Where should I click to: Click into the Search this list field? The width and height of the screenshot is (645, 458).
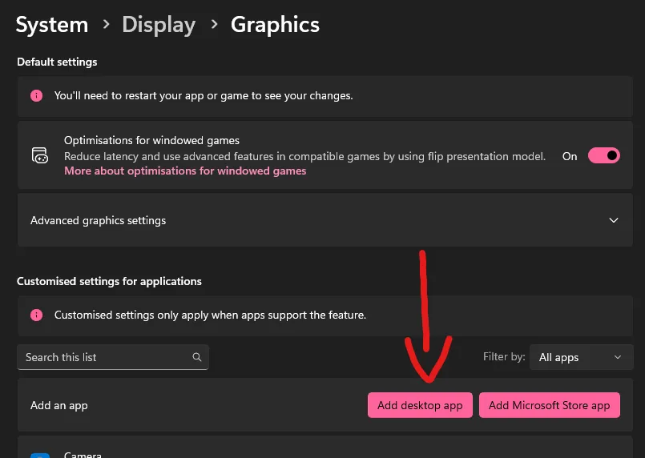(113, 357)
